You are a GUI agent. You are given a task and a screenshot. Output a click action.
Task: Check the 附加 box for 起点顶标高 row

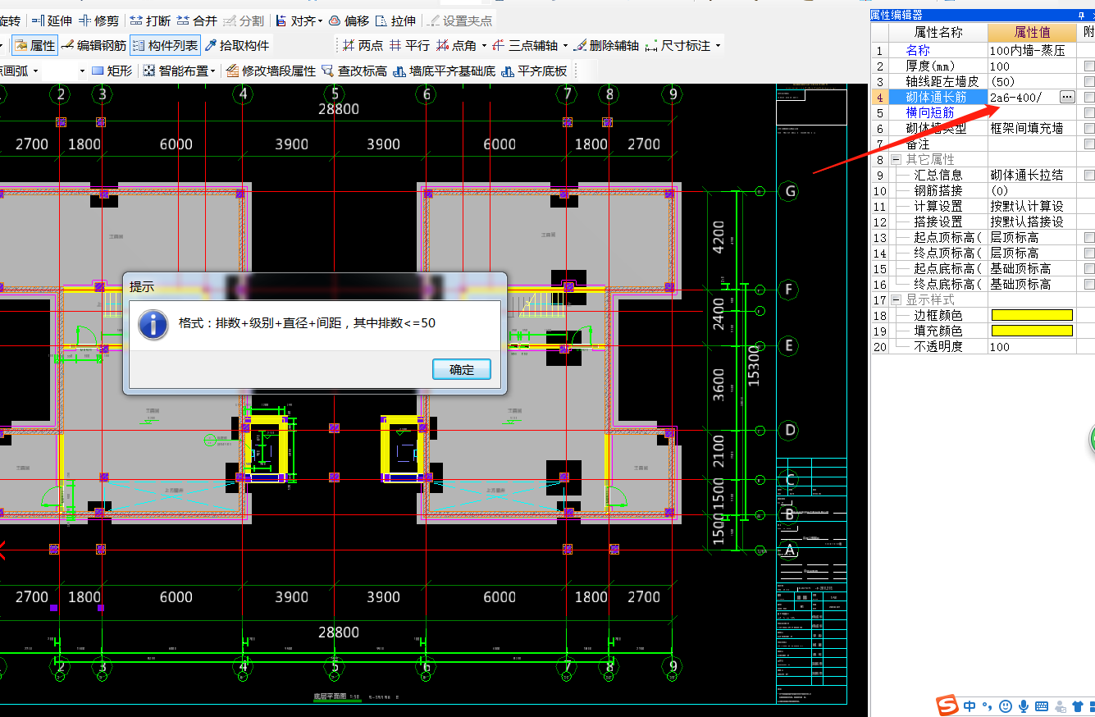click(x=1088, y=238)
